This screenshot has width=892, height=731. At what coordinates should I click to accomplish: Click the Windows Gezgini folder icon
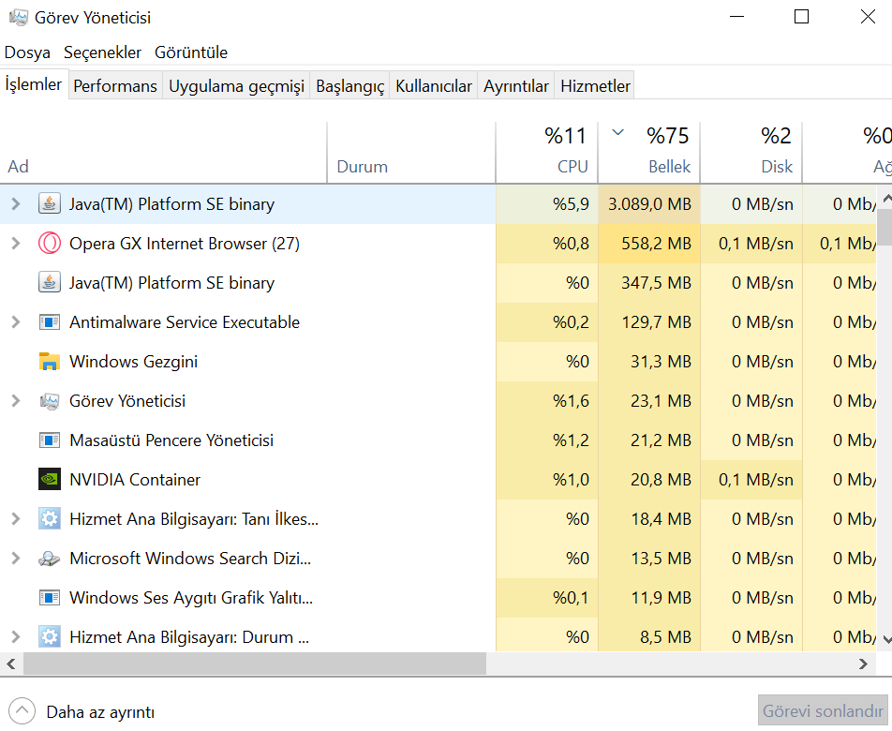[x=50, y=361]
